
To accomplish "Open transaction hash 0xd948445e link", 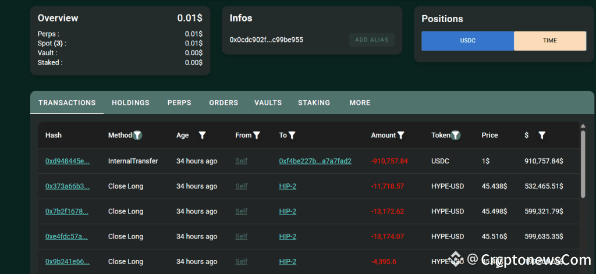I will pos(68,161).
